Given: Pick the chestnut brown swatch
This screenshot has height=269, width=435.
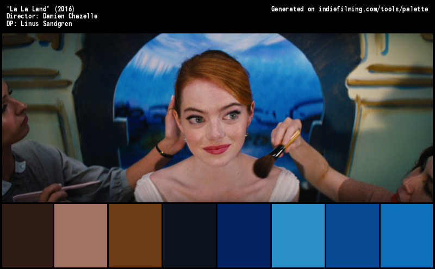Looking at the screenshot, I should 135,235.
